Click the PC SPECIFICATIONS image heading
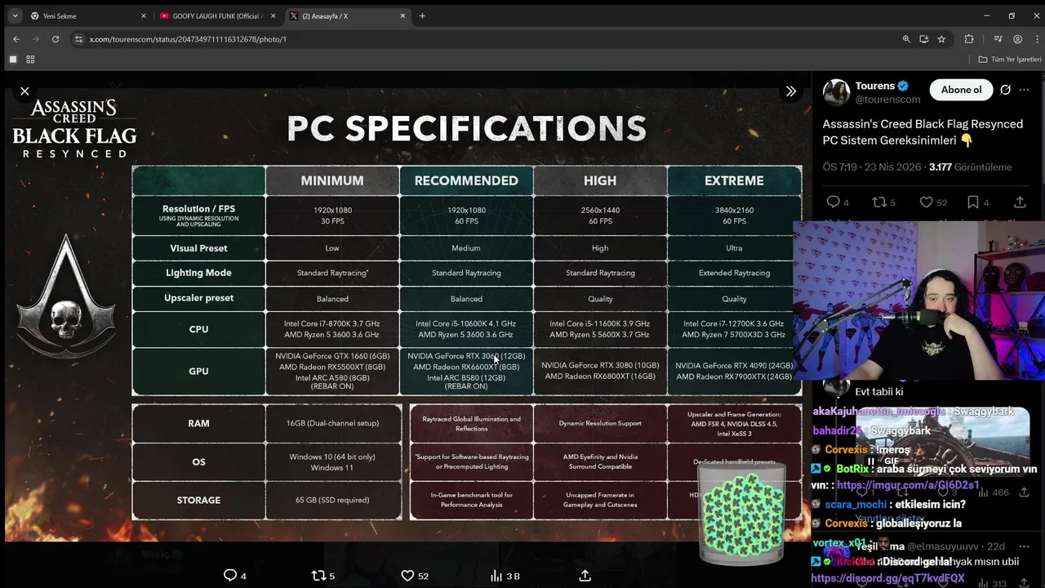Image resolution: width=1045 pixels, height=588 pixels. point(466,128)
